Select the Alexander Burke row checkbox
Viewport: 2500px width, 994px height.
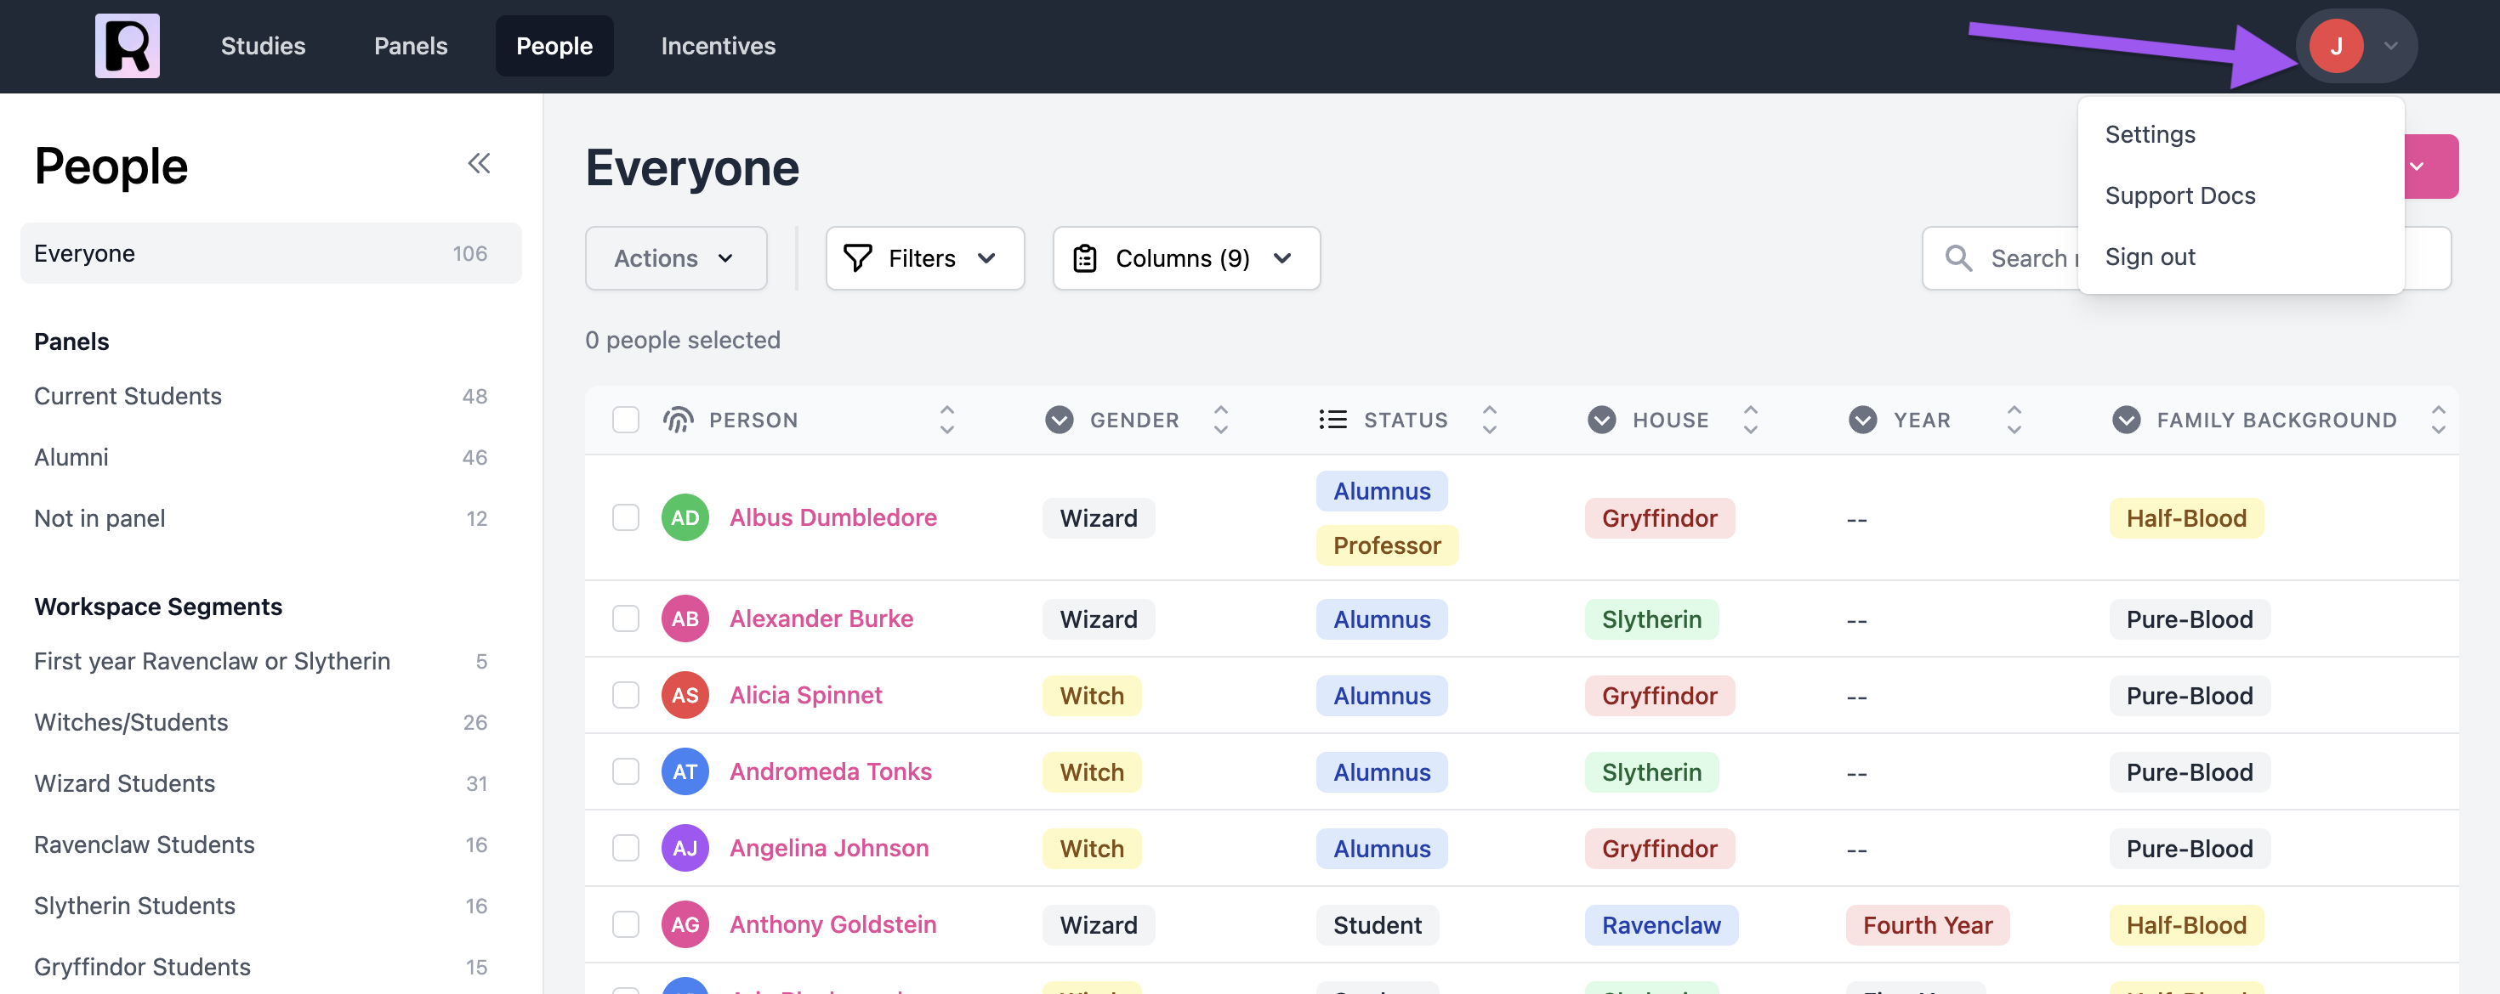pos(626,618)
